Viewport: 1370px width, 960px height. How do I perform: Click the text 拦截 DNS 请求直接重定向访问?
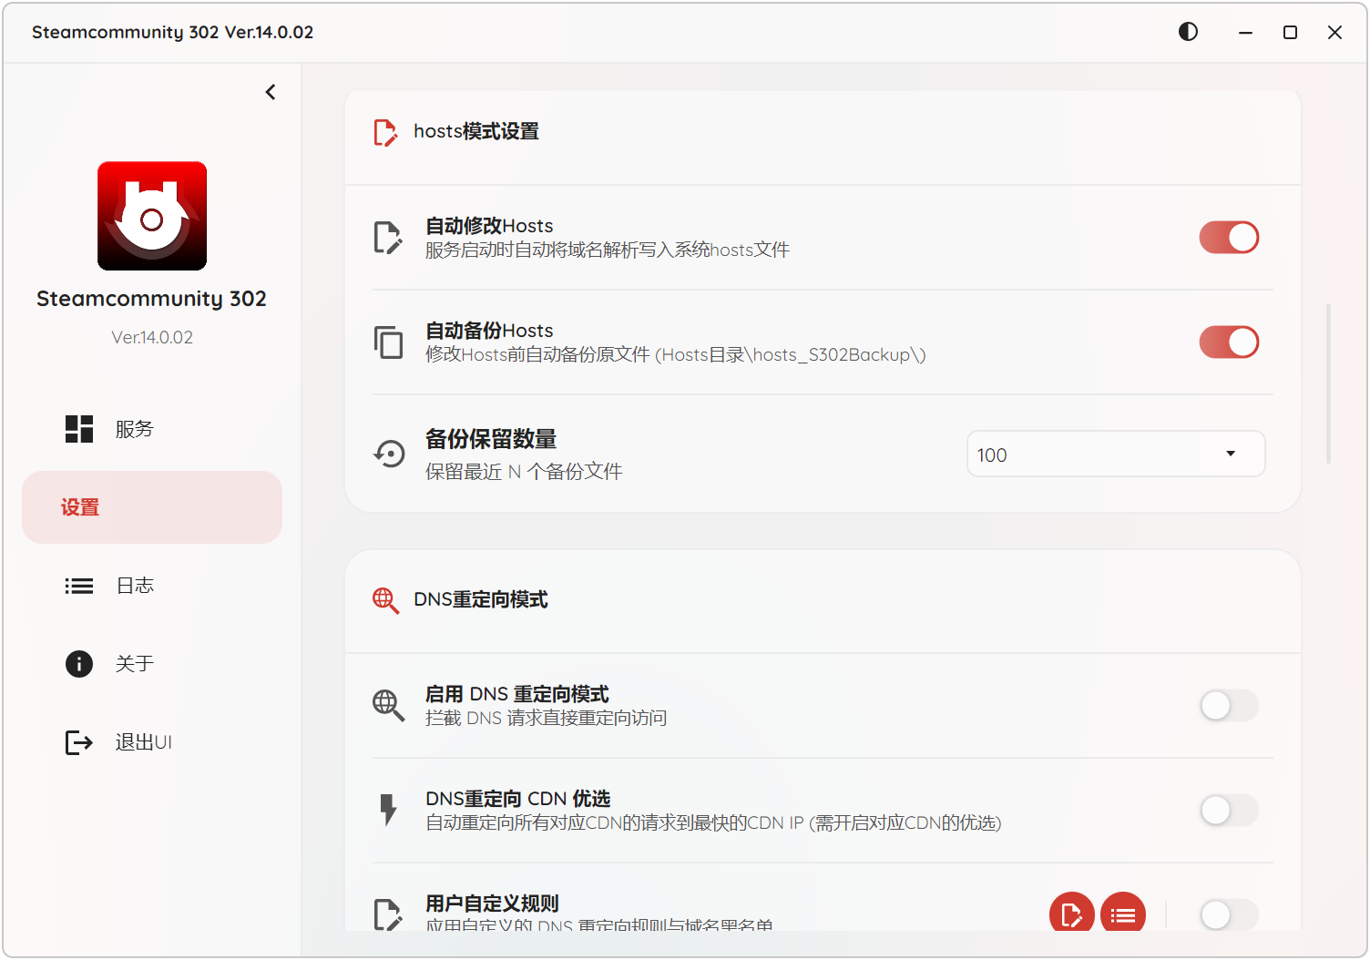tap(547, 718)
